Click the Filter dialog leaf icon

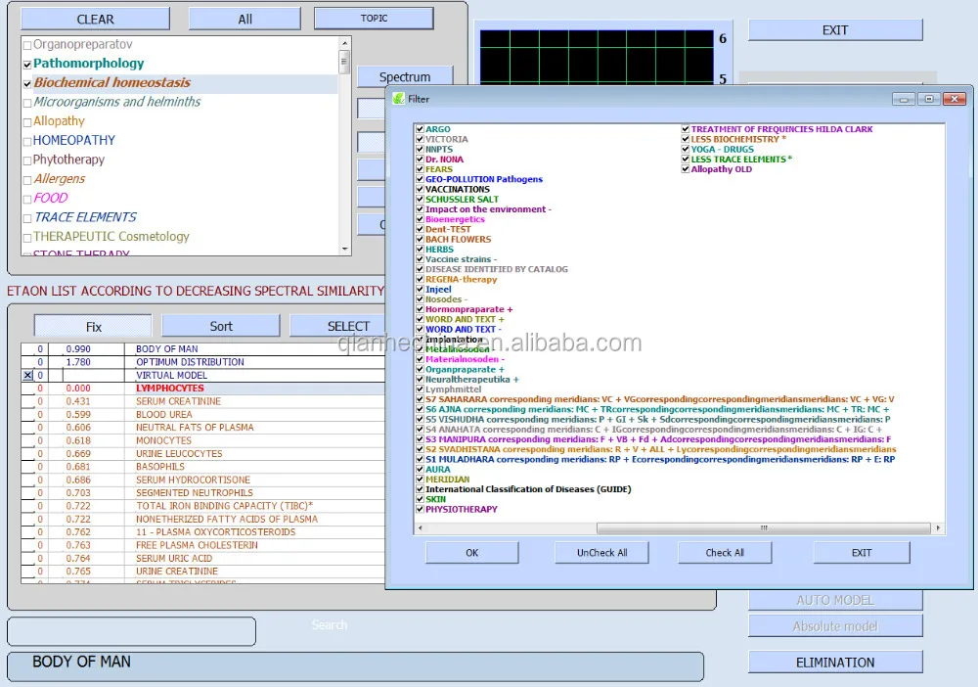click(398, 99)
